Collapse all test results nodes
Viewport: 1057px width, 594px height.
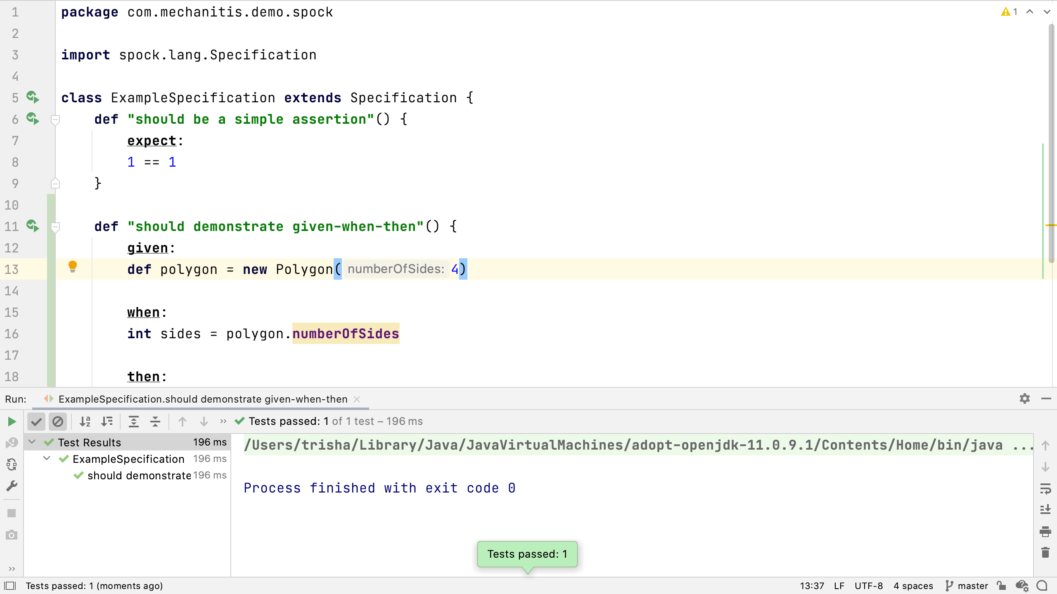click(155, 422)
